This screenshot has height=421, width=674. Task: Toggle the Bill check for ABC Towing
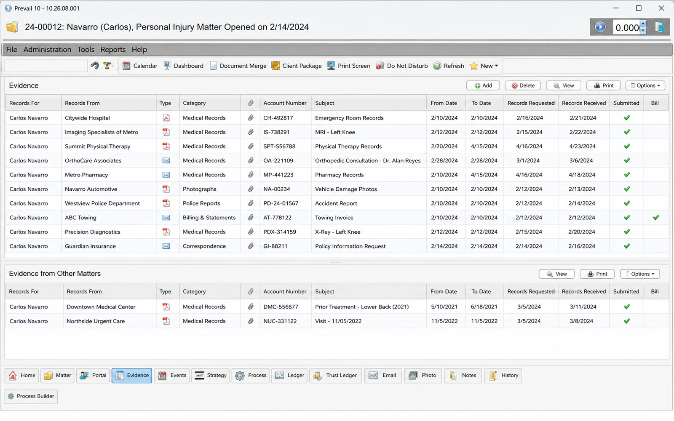coord(656,218)
